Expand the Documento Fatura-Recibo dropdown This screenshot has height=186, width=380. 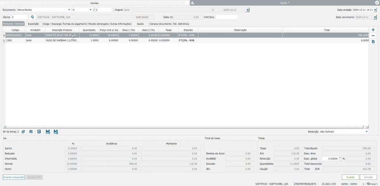click(x=69, y=9)
